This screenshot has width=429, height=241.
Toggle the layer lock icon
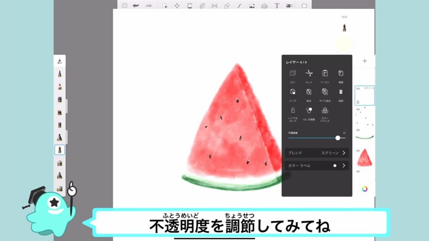(x=293, y=111)
